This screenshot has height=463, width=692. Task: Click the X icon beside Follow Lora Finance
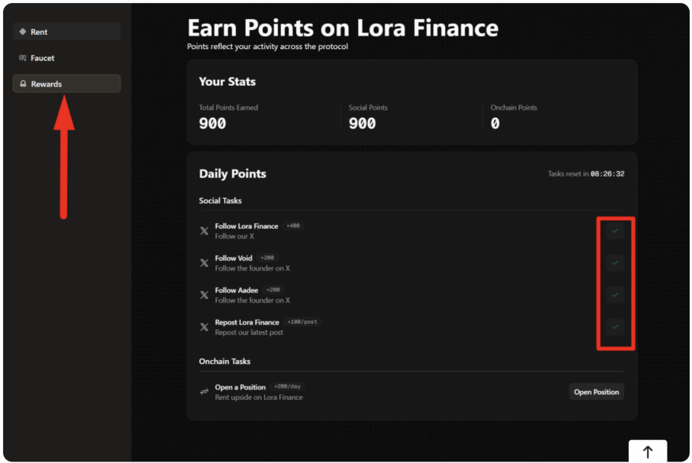point(203,230)
